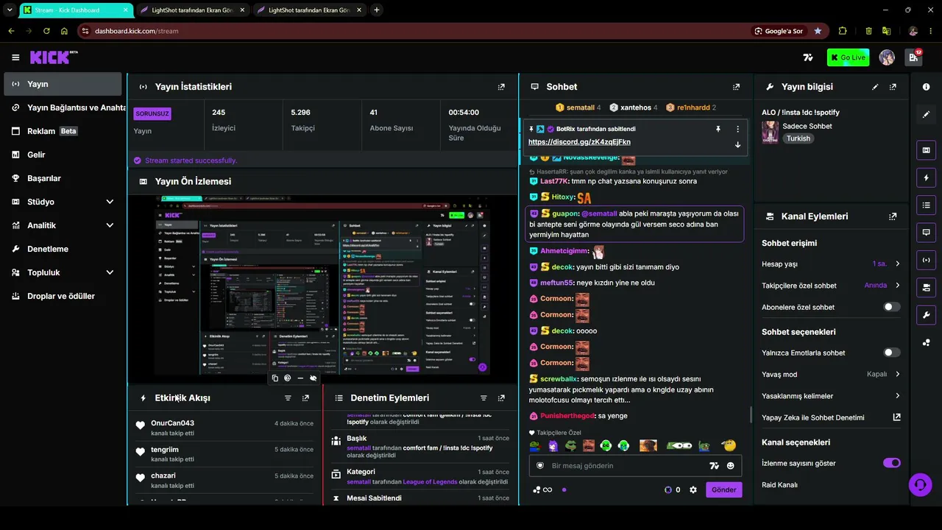The height and width of the screenshot is (530, 942).
Task: Reload the page
Action: point(46,31)
